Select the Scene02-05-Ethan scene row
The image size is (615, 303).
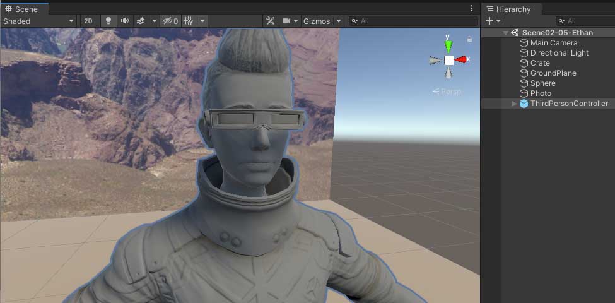(x=548, y=33)
